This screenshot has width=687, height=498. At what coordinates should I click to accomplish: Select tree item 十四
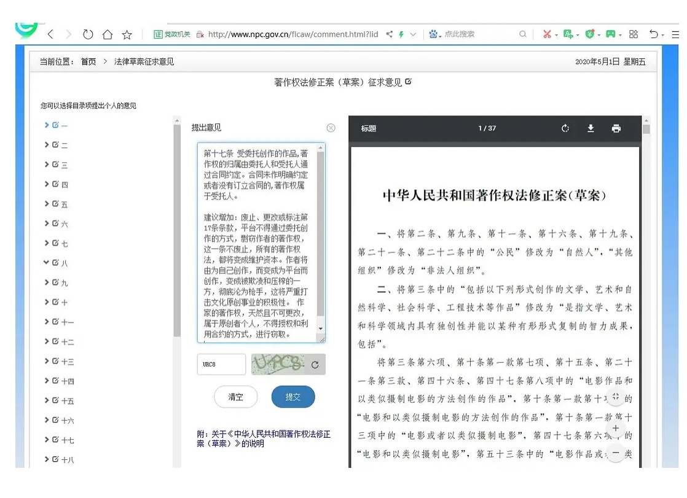click(68, 381)
